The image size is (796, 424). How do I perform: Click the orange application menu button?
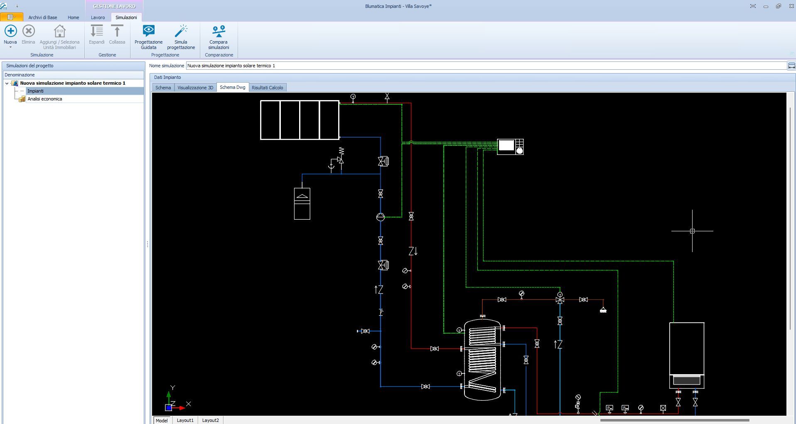click(11, 17)
